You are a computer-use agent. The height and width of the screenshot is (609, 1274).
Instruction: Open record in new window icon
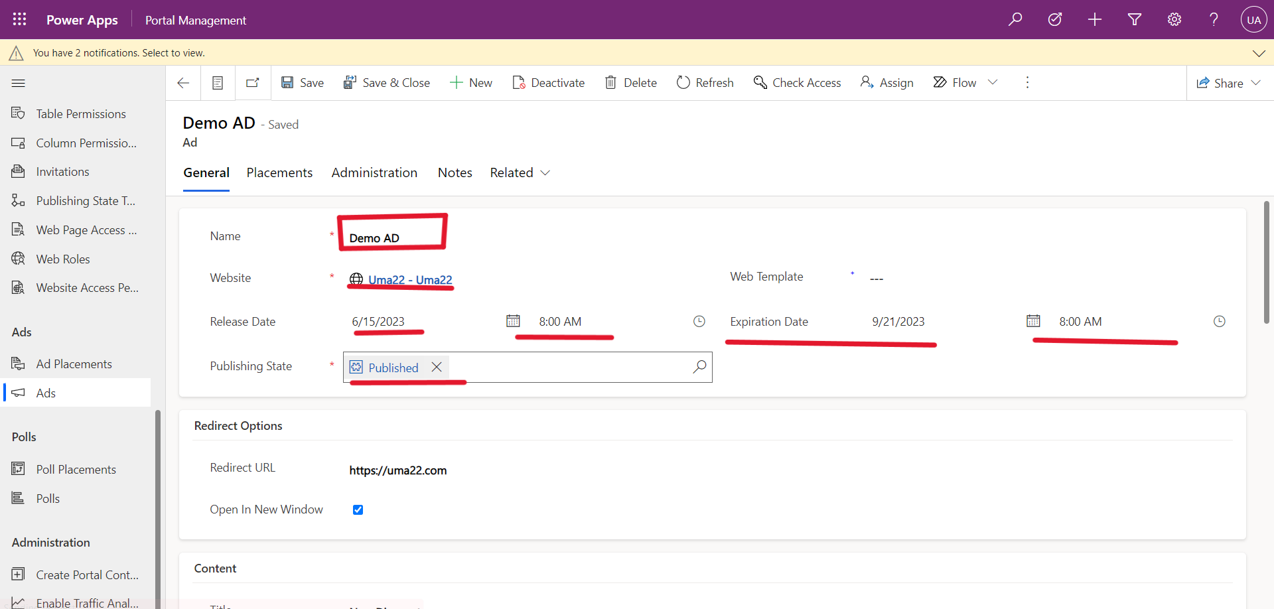252,83
